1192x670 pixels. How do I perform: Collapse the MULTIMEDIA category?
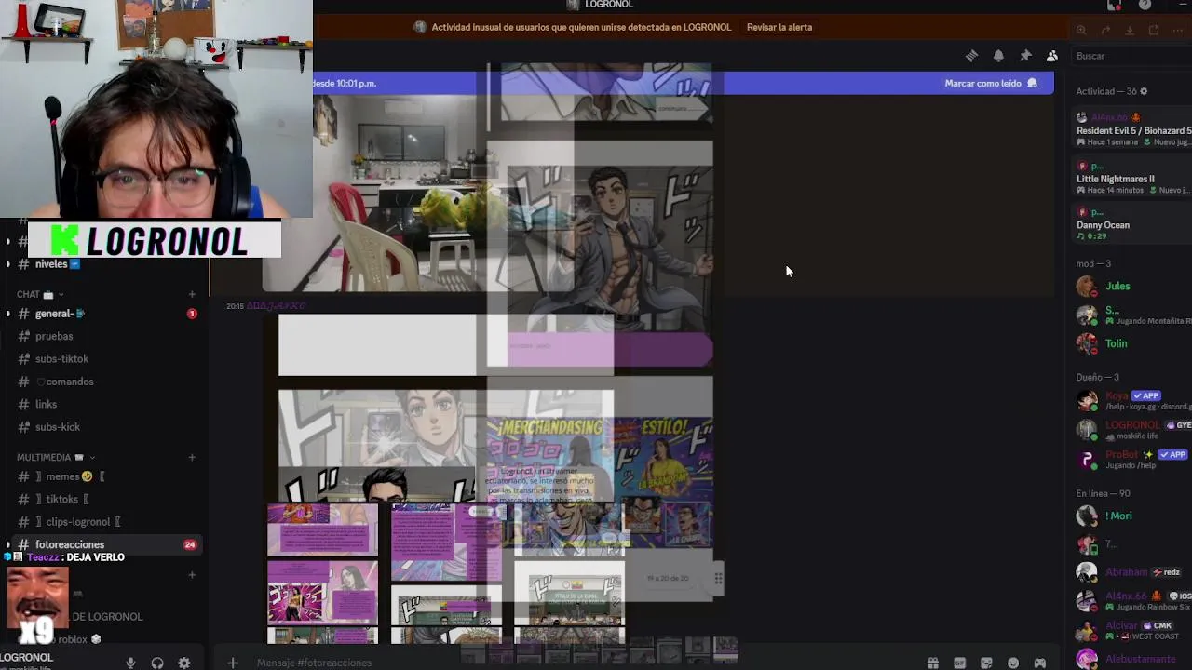pyautogui.click(x=56, y=458)
